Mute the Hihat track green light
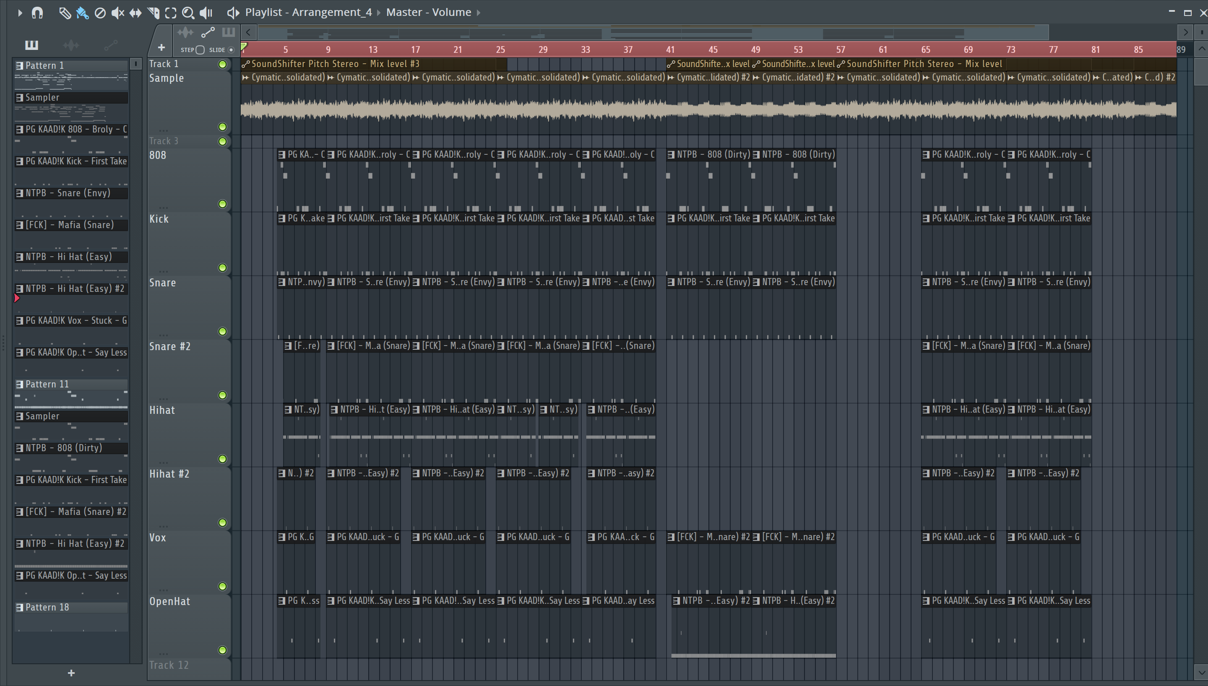The image size is (1208, 686). [x=222, y=459]
